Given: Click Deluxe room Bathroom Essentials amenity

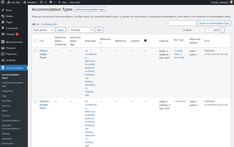Looking at the screenshot, I should [x=90, y=63].
